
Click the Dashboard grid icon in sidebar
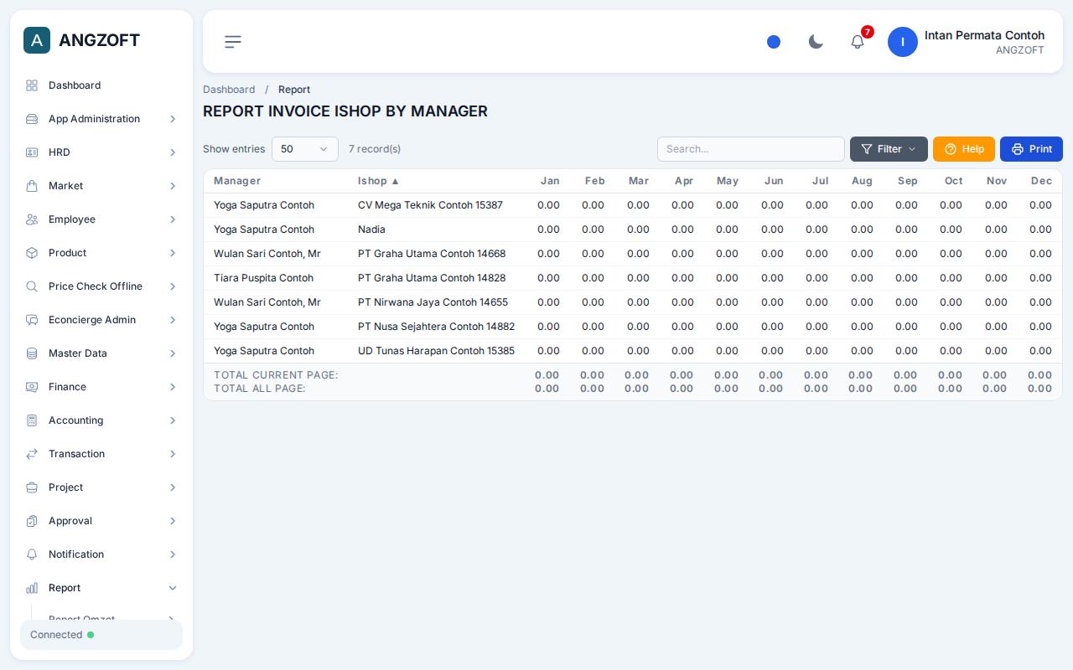tap(32, 85)
